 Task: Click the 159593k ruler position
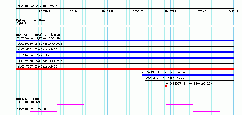click(x=233, y=11)
